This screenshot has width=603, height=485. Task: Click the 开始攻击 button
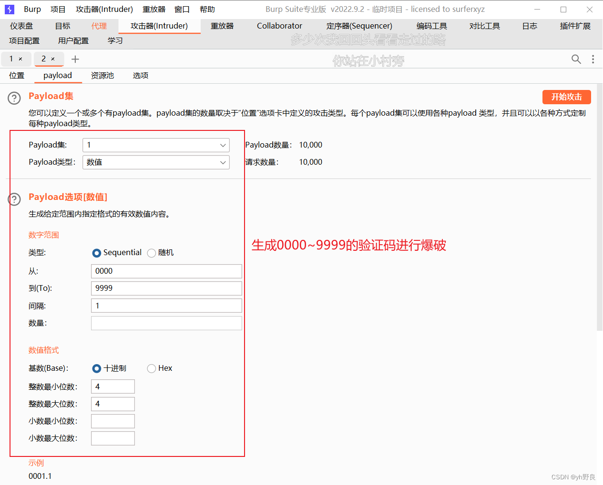coord(567,97)
